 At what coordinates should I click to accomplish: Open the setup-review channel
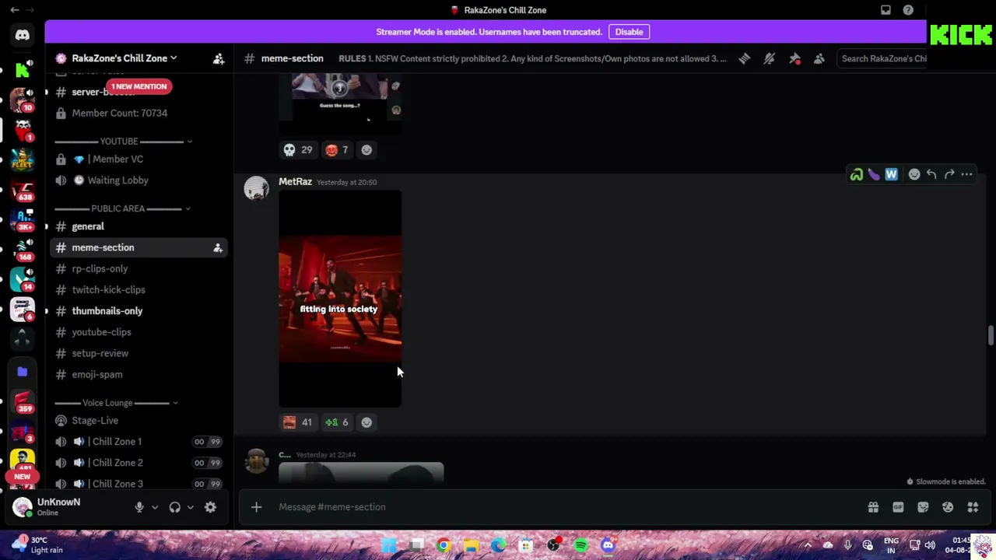[x=139, y=353]
